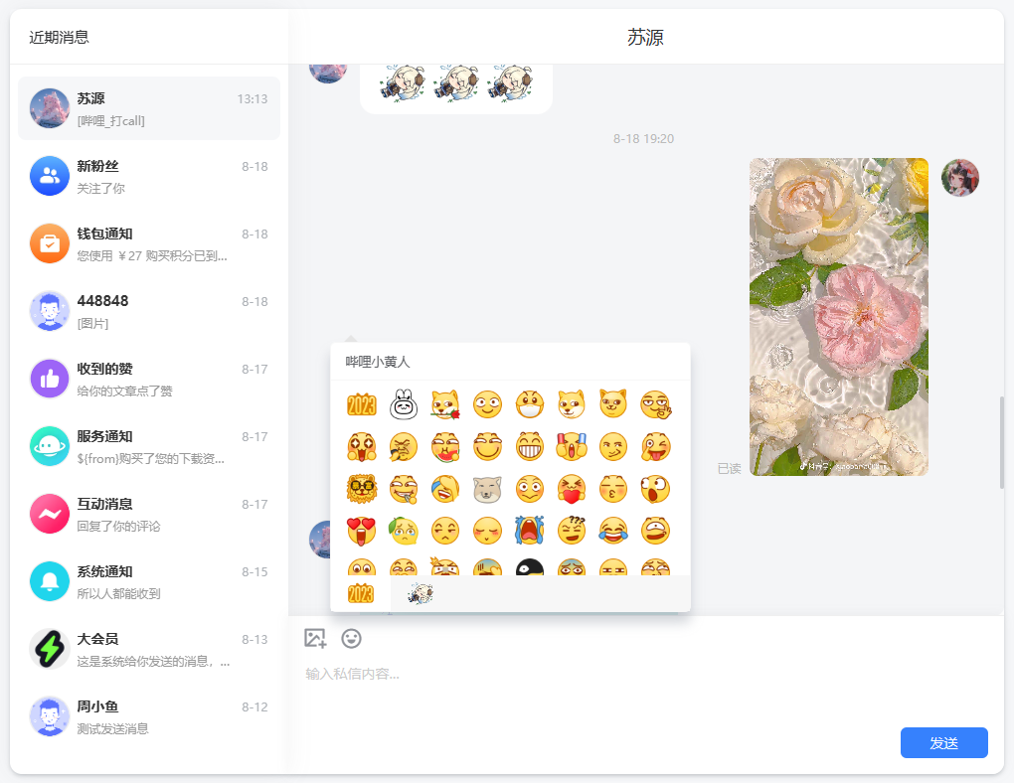Choose the shy closed-eyes blushing emoji
Screen dimensions: 1014x783
tap(487, 531)
